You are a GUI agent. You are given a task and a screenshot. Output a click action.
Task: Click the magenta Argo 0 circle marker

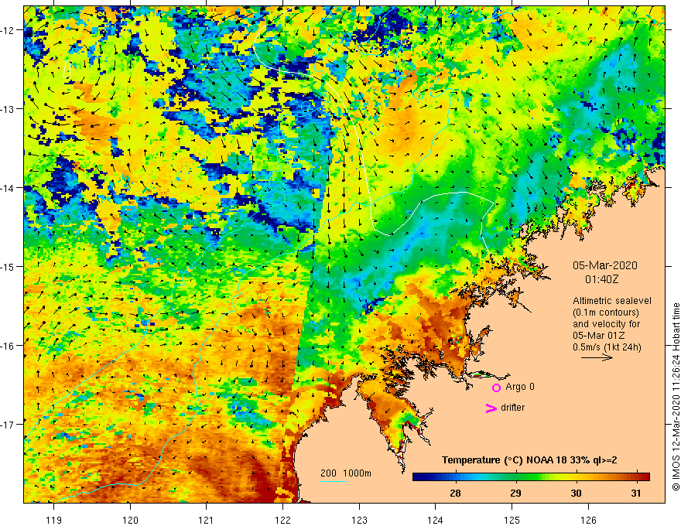pyautogui.click(x=496, y=388)
